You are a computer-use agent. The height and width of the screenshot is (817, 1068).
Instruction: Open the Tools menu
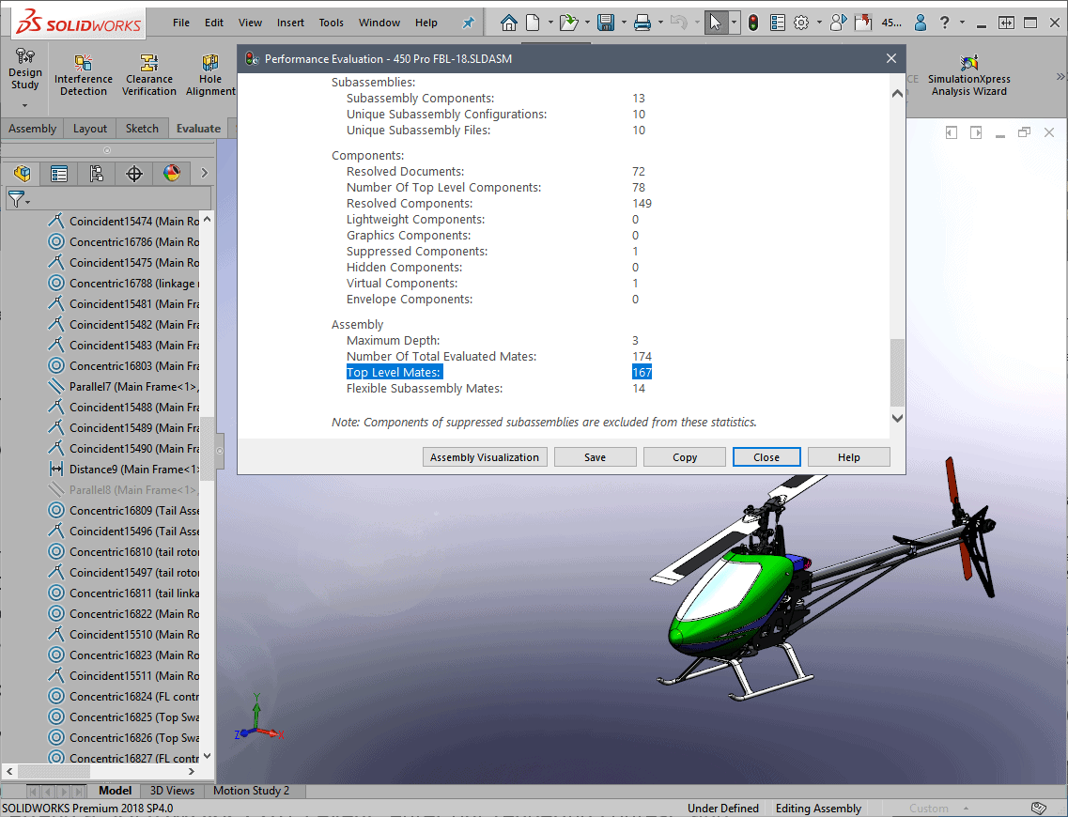coord(331,23)
